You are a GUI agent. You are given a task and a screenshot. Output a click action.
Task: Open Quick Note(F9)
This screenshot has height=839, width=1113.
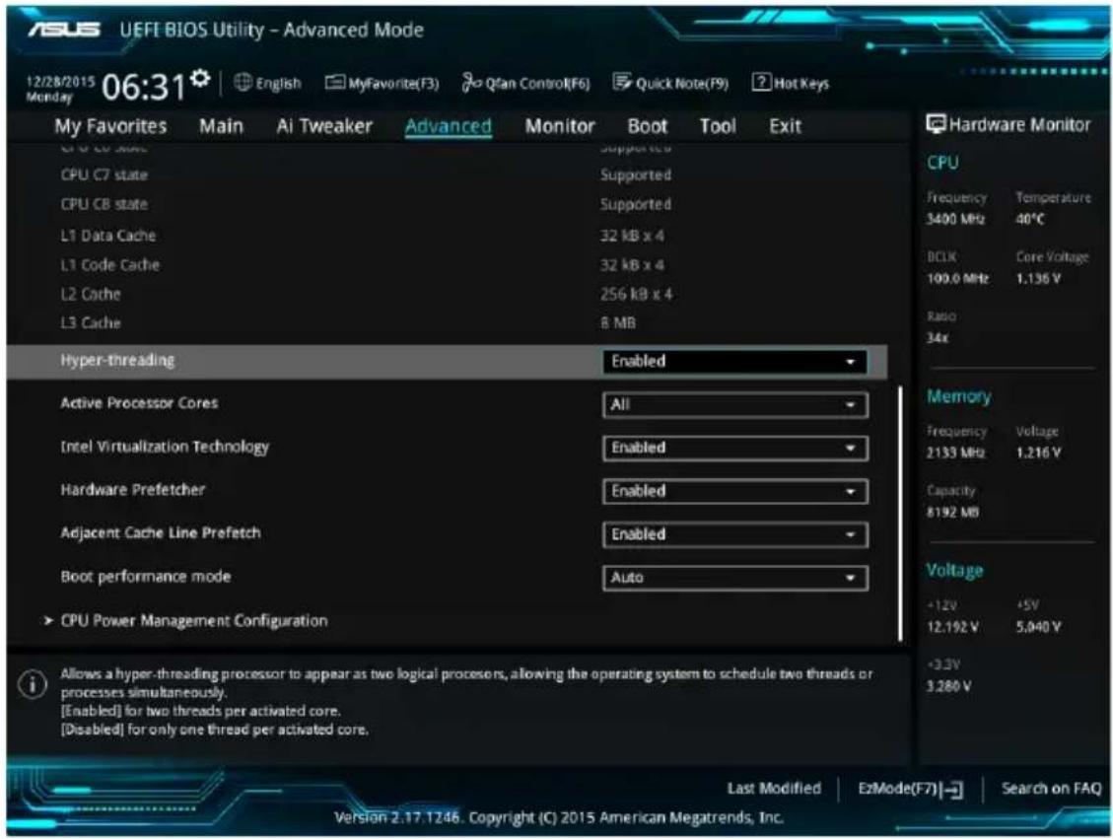pyautogui.click(x=670, y=83)
